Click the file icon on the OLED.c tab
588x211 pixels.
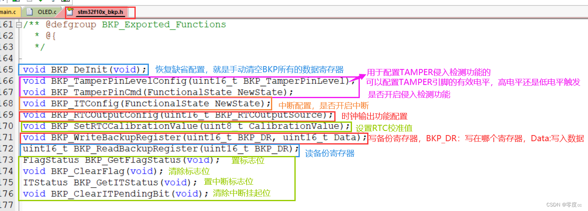[30, 12]
